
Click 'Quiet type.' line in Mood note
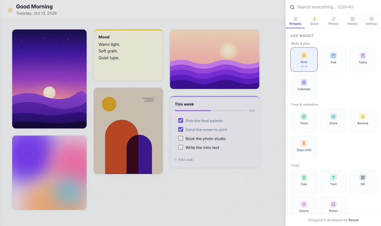pos(109,58)
